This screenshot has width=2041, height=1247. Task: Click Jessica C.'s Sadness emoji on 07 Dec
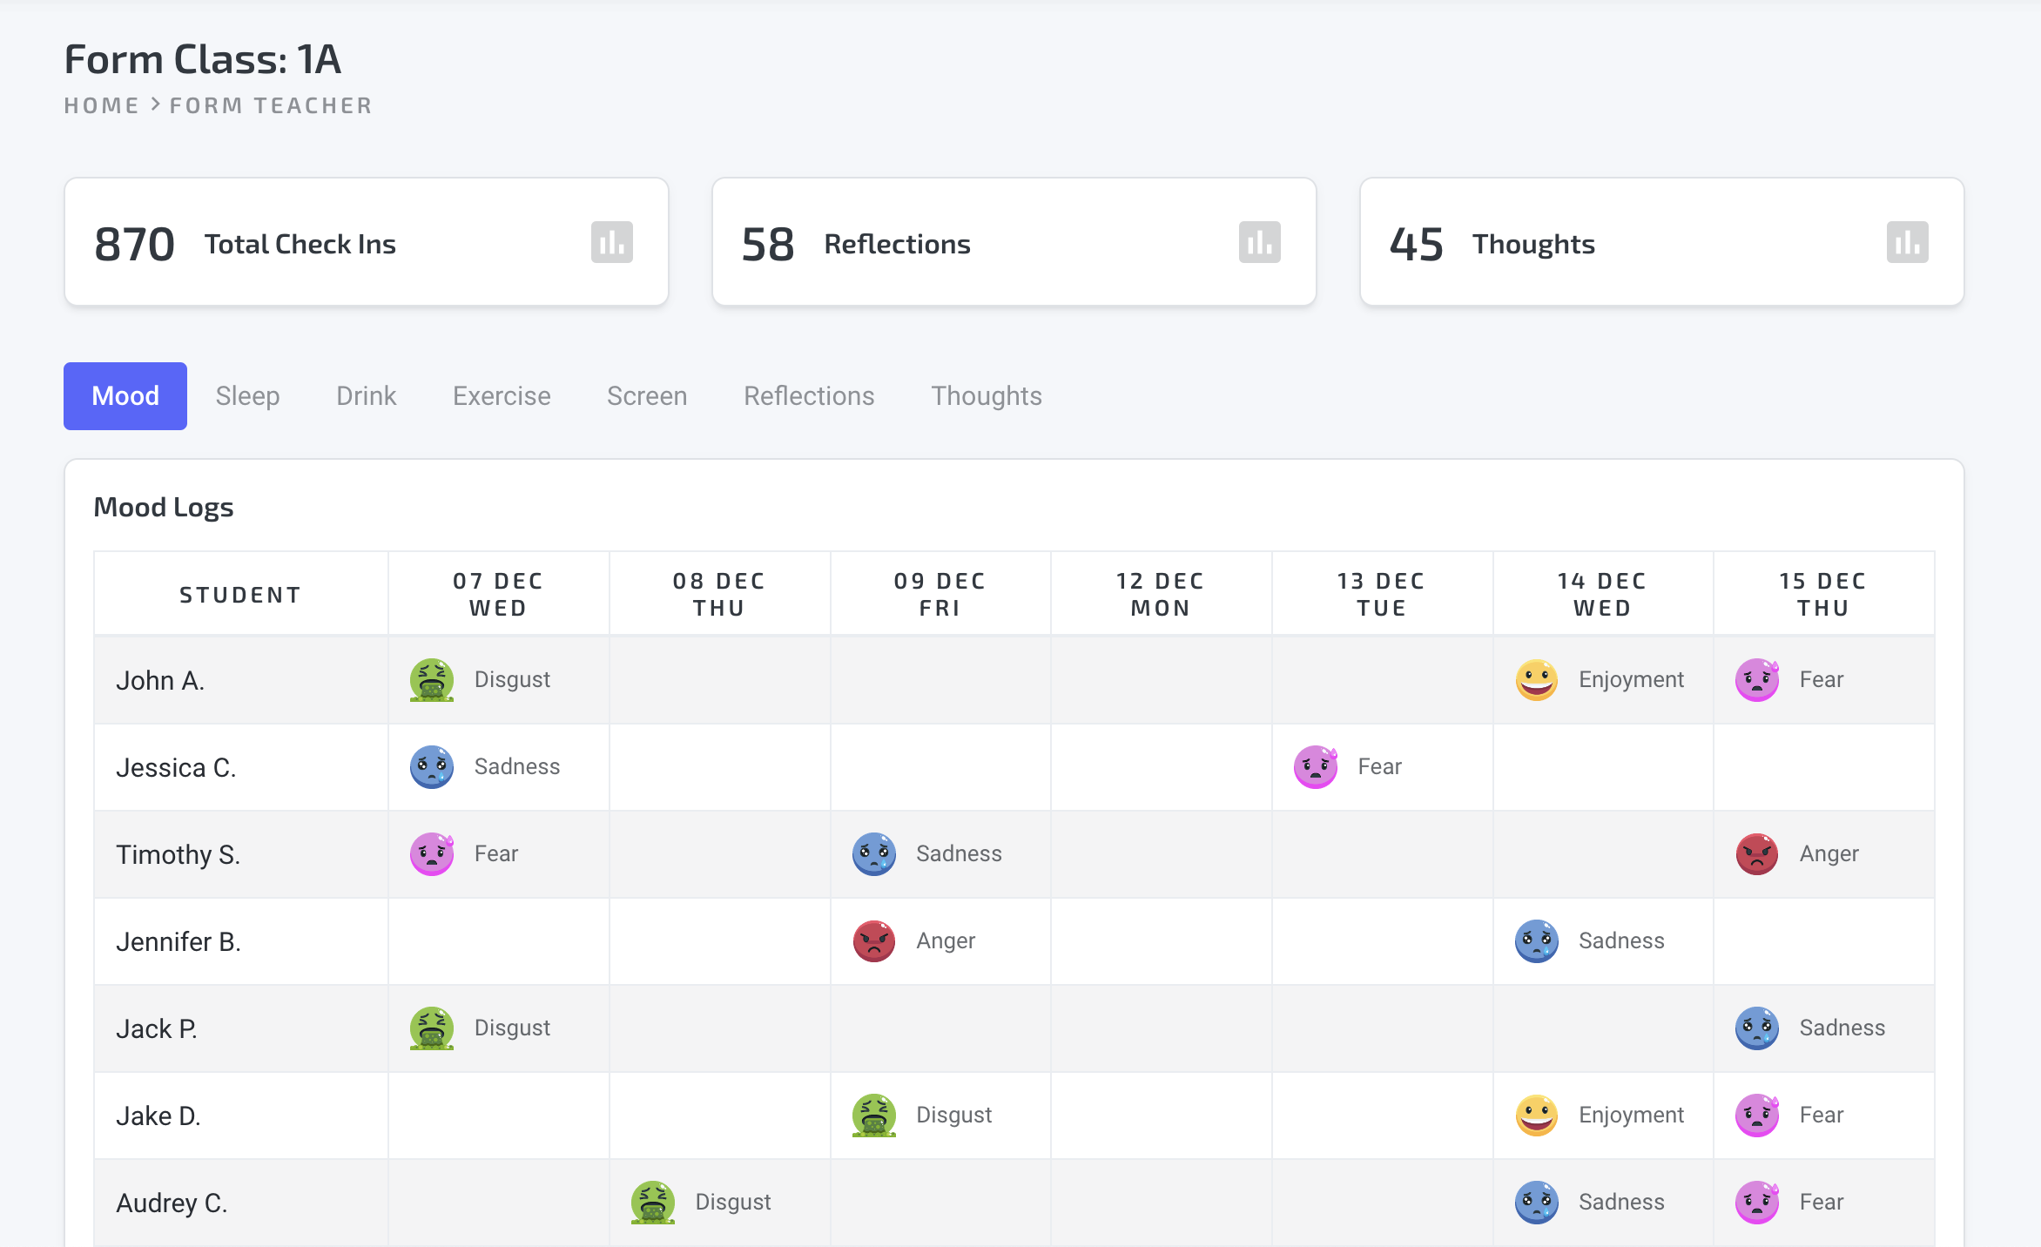click(x=432, y=767)
